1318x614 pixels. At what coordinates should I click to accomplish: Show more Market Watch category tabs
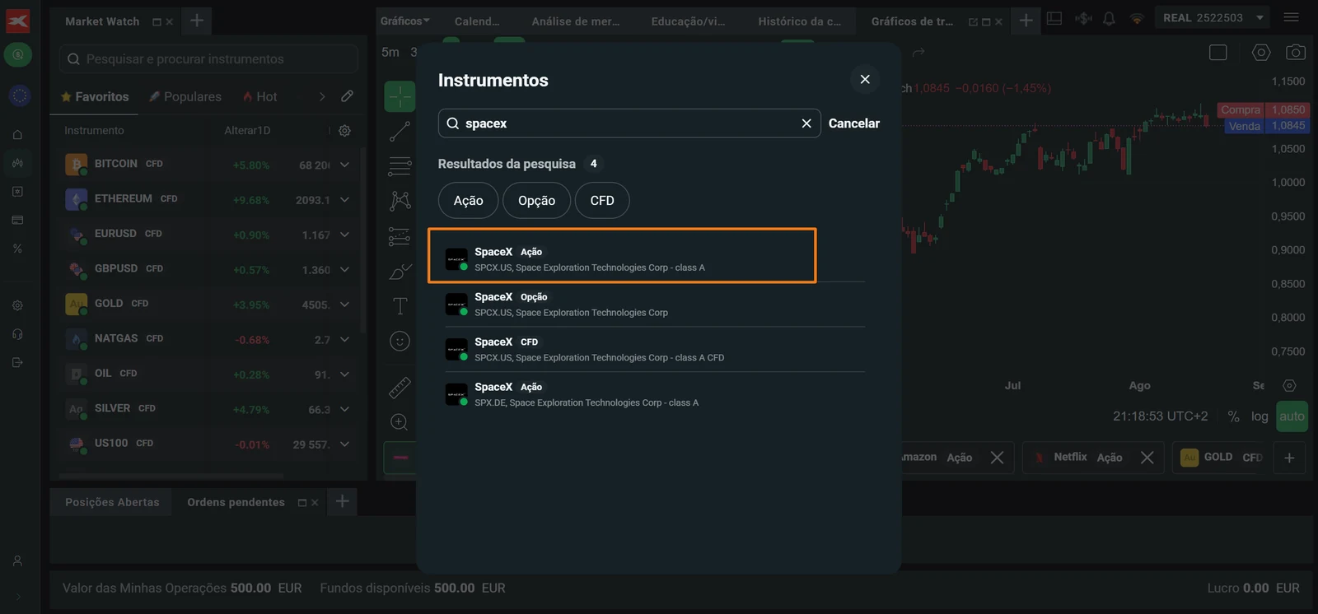[322, 97]
